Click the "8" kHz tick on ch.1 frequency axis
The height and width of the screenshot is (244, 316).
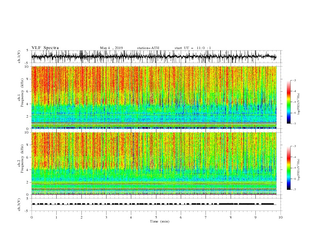coord(28,79)
